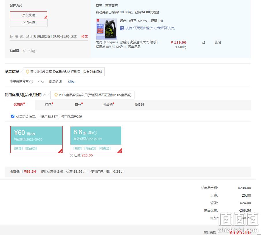The image size is (261, 235).
Task: Click the 7-day return badge icon
Action: coord(122,28)
